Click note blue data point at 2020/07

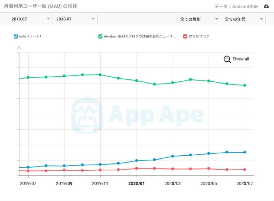tap(245, 152)
